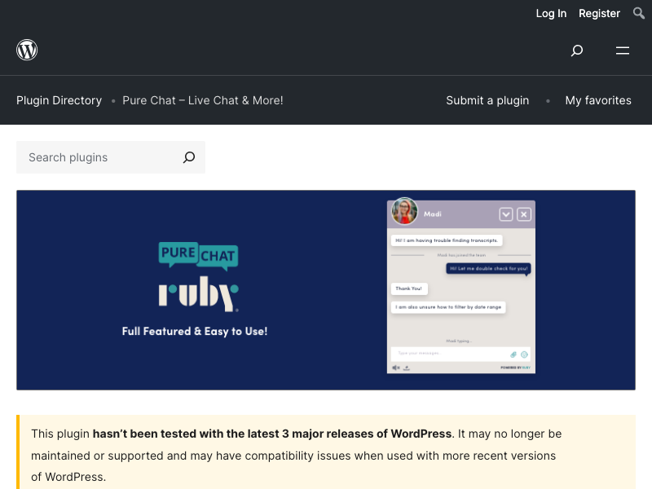Open the WordPress logo home link
Image resolution: width=652 pixels, height=489 pixels.
27,50
